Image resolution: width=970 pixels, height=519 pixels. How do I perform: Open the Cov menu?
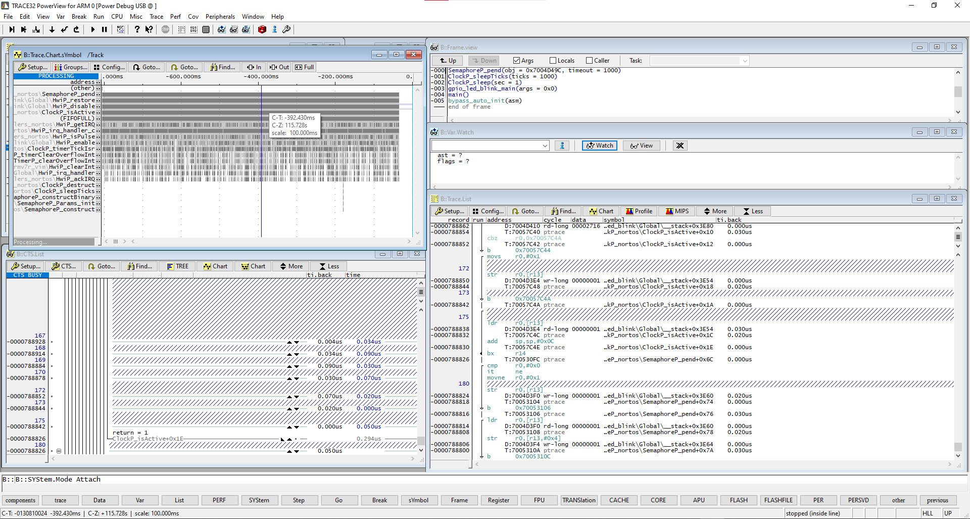click(x=193, y=17)
